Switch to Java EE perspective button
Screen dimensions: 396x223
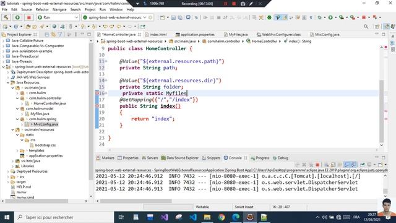tap(386, 26)
